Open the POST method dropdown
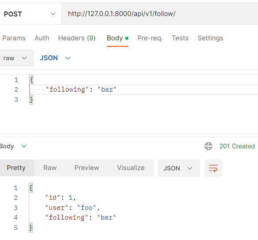Screen dimensions: 258x240 [30, 14]
